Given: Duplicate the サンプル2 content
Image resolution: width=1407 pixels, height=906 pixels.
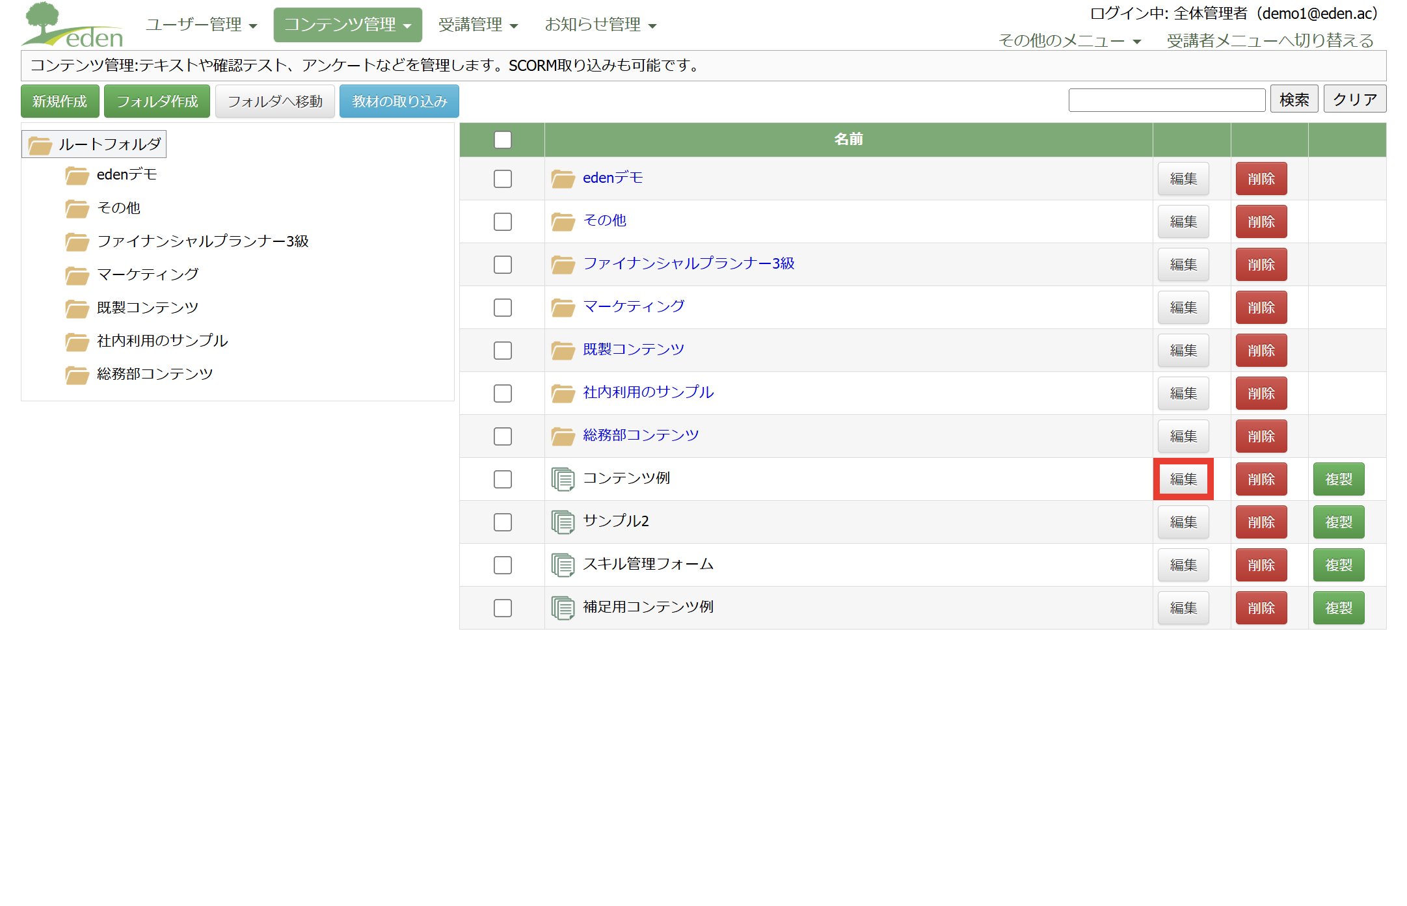Looking at the screenshot, I should (x=1339, y=522).
